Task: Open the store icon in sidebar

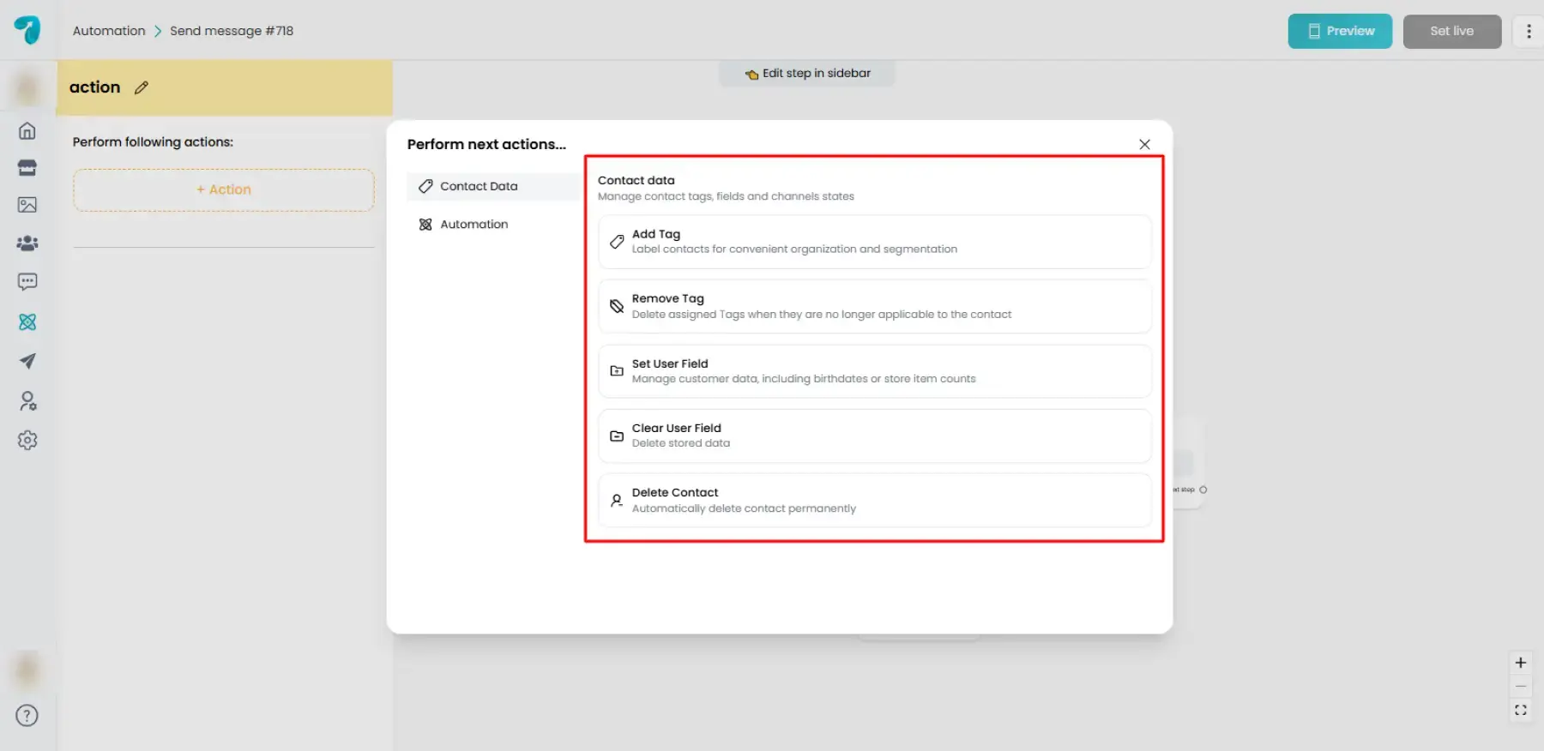Action: tap(27, 168)
